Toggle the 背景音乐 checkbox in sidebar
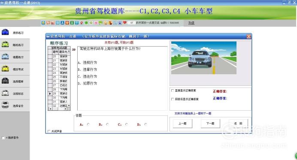297x160 pixels. pos(3,138)
